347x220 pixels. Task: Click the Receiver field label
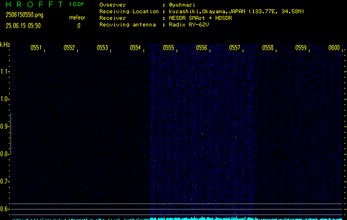tap(113, 18)
